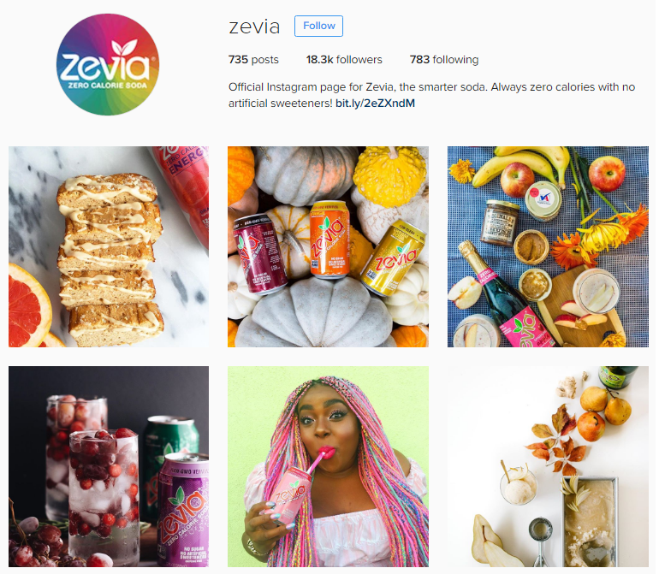Open the glazed loaf slices post
The height and width of the screenshot is (574, 659).
[109, 246]
